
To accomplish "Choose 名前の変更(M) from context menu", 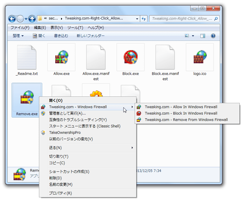I will [88, 184].
